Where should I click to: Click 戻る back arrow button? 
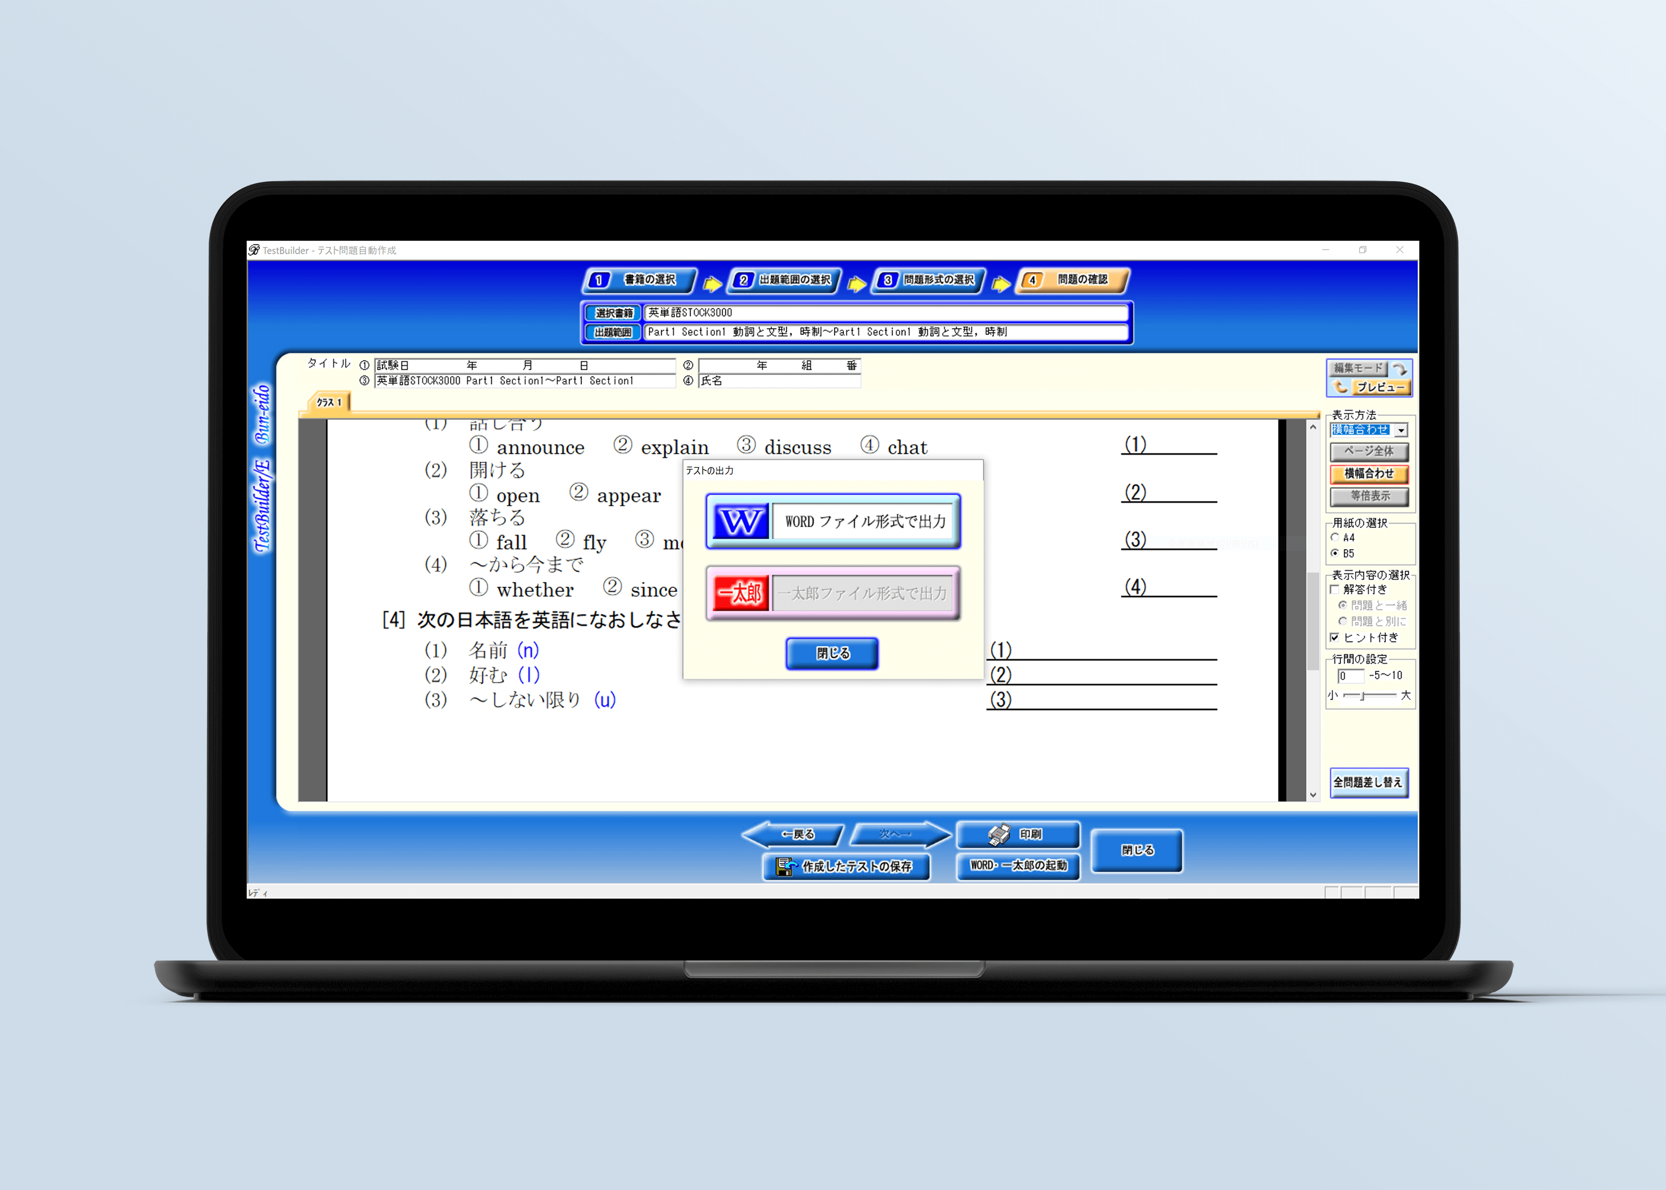[794, 834]
